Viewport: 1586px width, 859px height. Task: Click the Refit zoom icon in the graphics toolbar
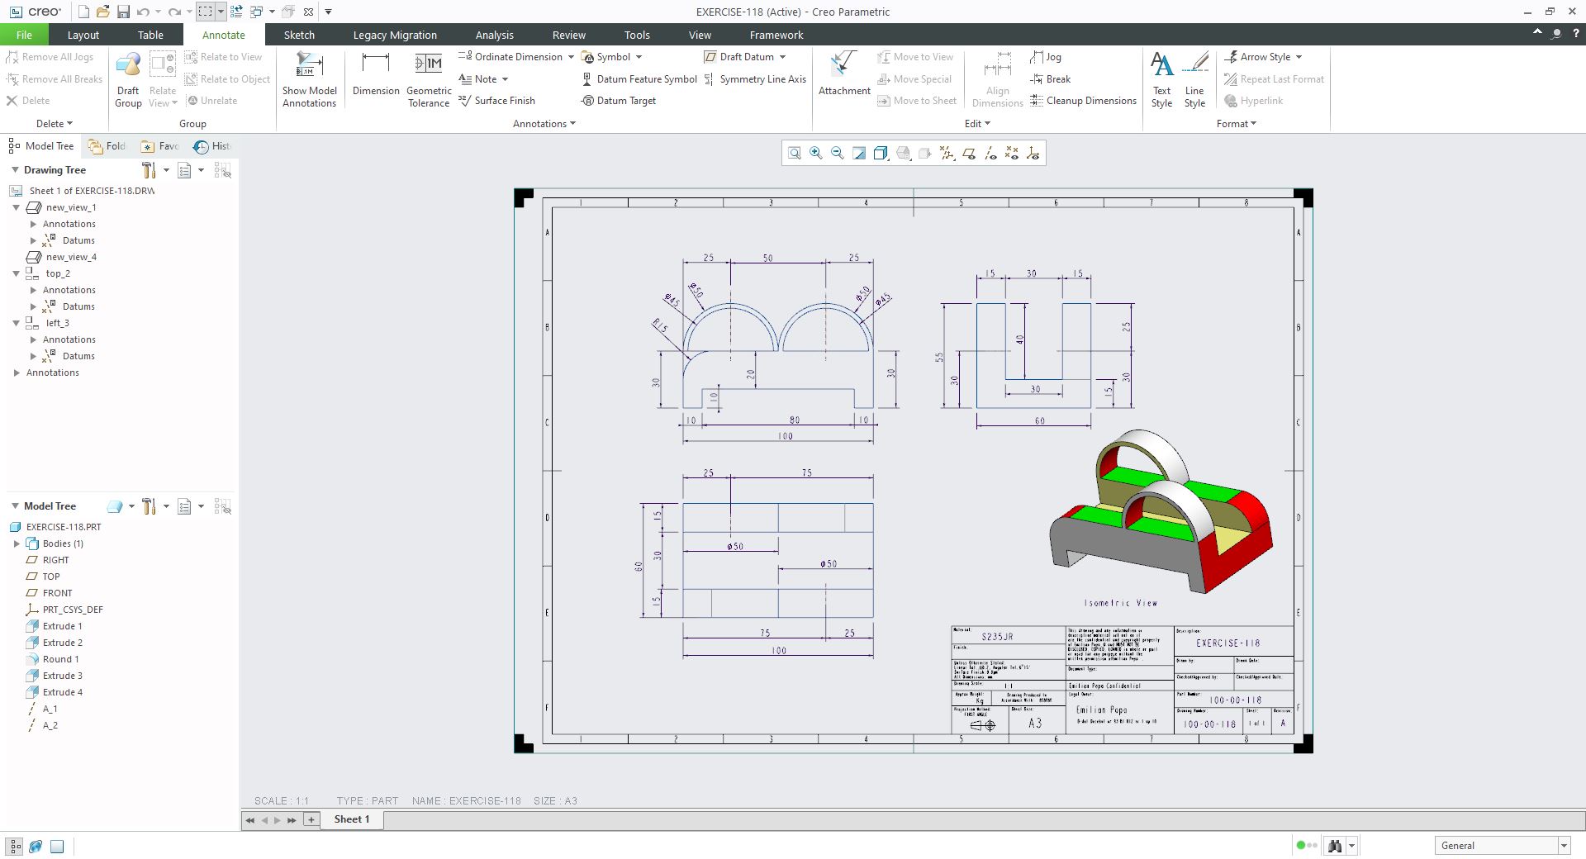pos(794,153)
